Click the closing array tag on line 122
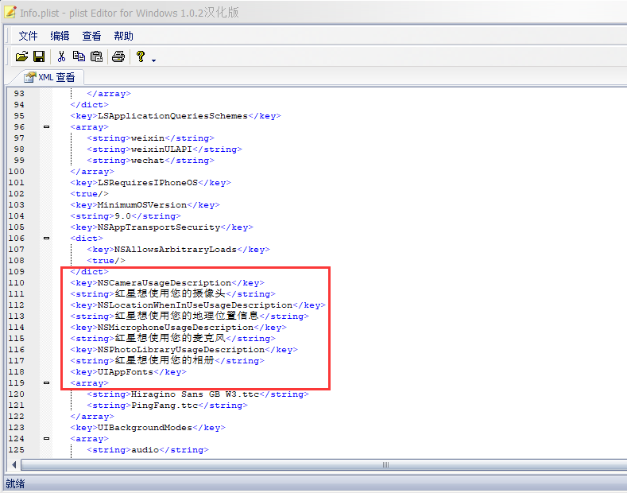The image size is (627, 493). point(92,417)
